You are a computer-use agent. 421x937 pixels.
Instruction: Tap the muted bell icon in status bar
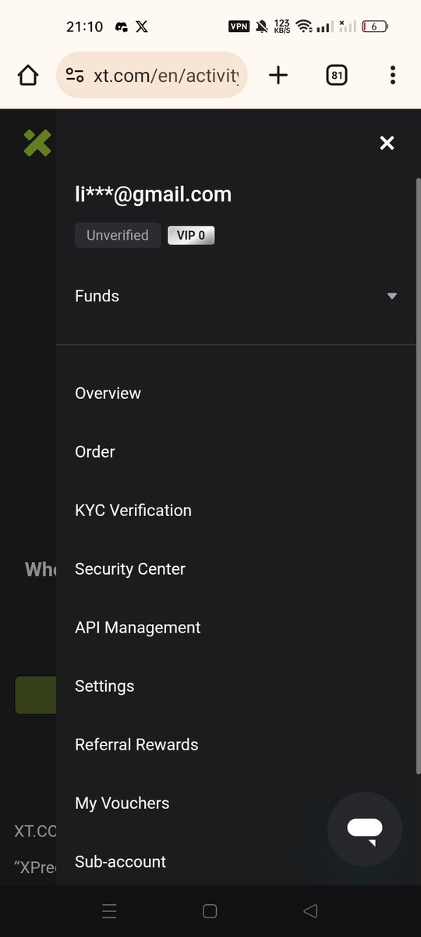261,27
